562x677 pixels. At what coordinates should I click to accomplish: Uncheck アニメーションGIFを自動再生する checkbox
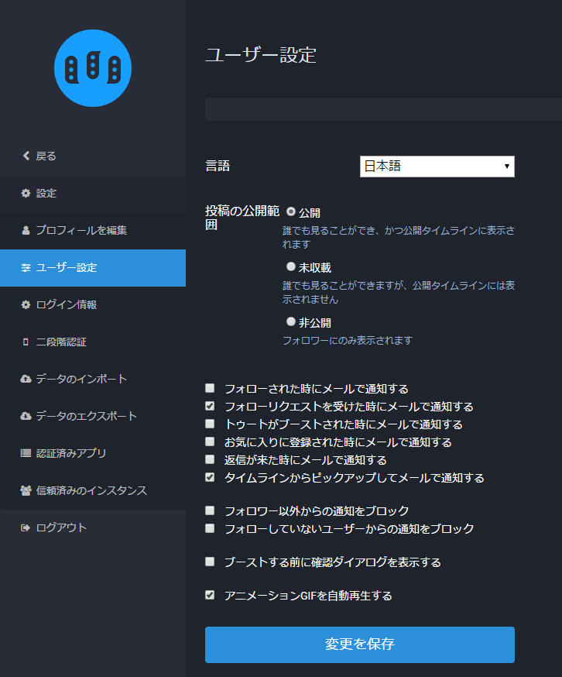(x=210, y=595)
